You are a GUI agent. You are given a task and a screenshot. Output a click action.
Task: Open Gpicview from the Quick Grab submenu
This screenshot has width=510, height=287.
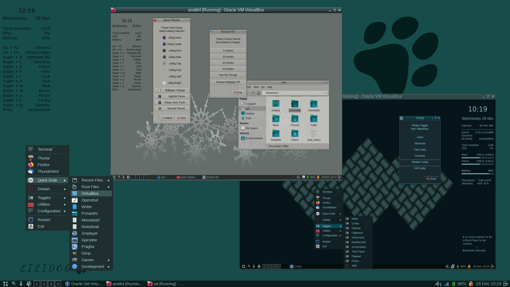(x=91, y=240)
